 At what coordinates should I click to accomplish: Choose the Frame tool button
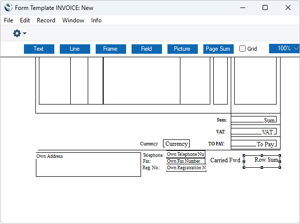pyautogui.click(x=110, y=49)
